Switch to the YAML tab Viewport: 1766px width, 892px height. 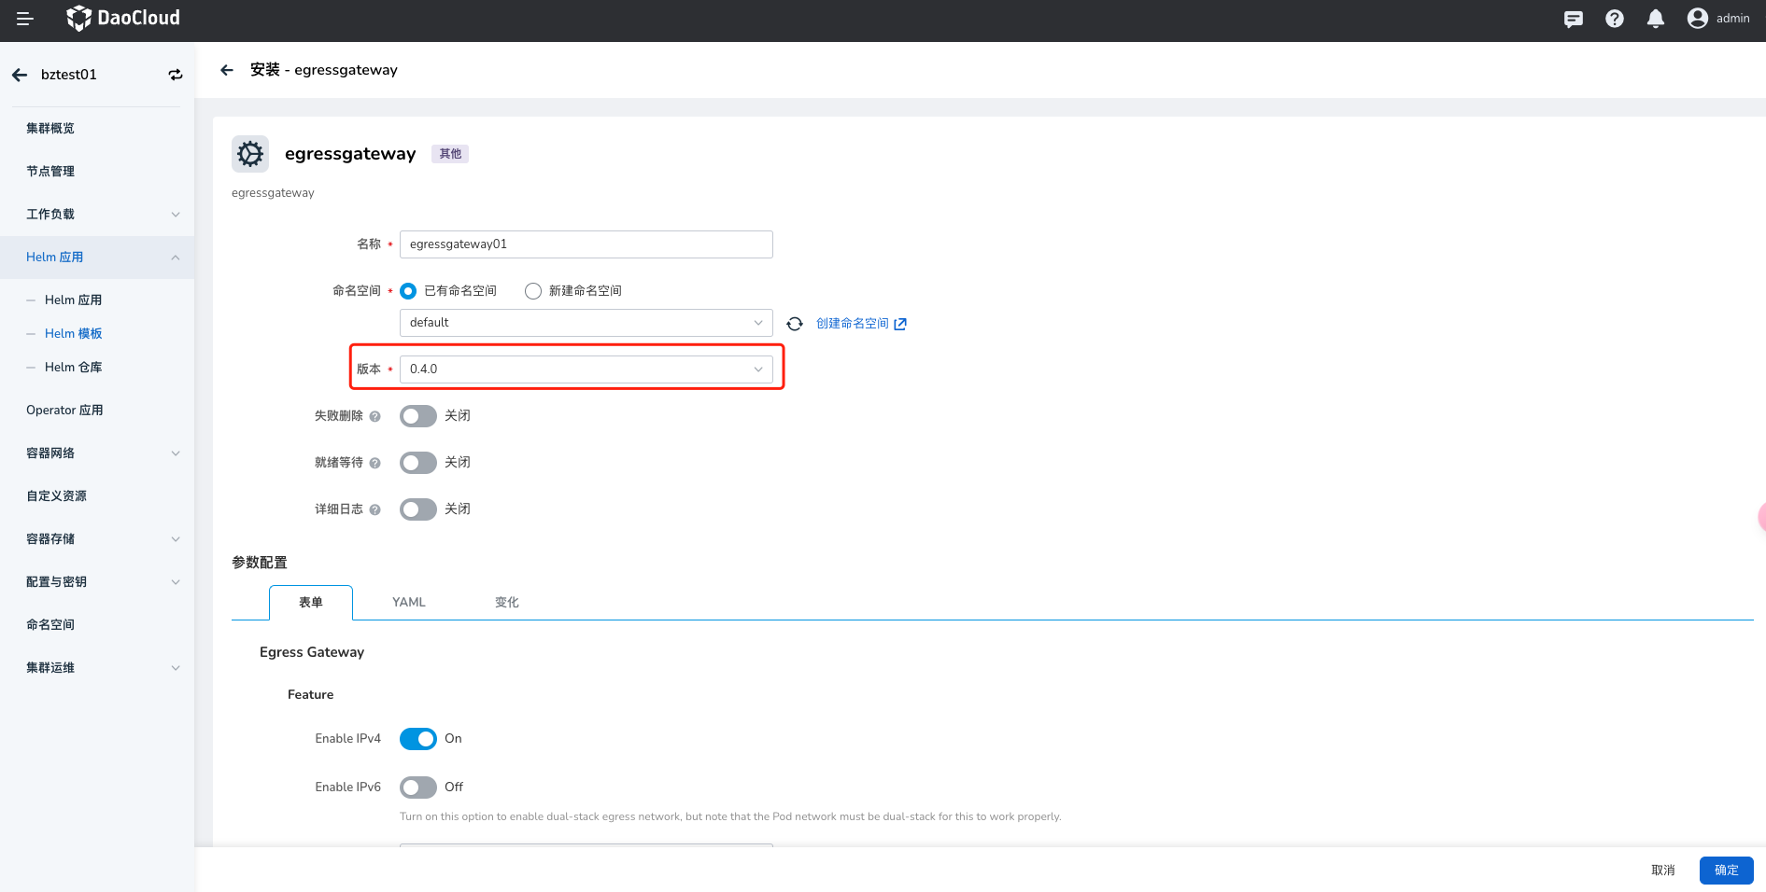[x=409, y=603]
